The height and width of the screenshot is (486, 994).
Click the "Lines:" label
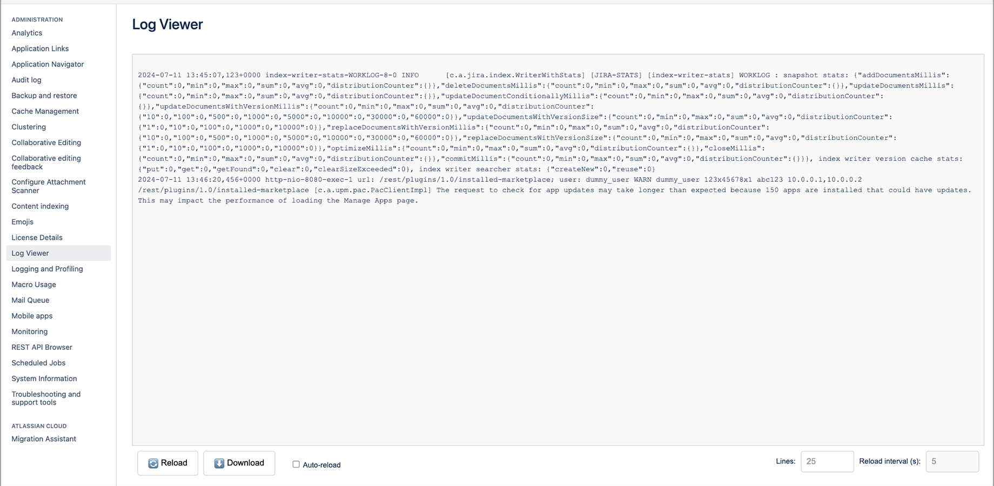785,461
